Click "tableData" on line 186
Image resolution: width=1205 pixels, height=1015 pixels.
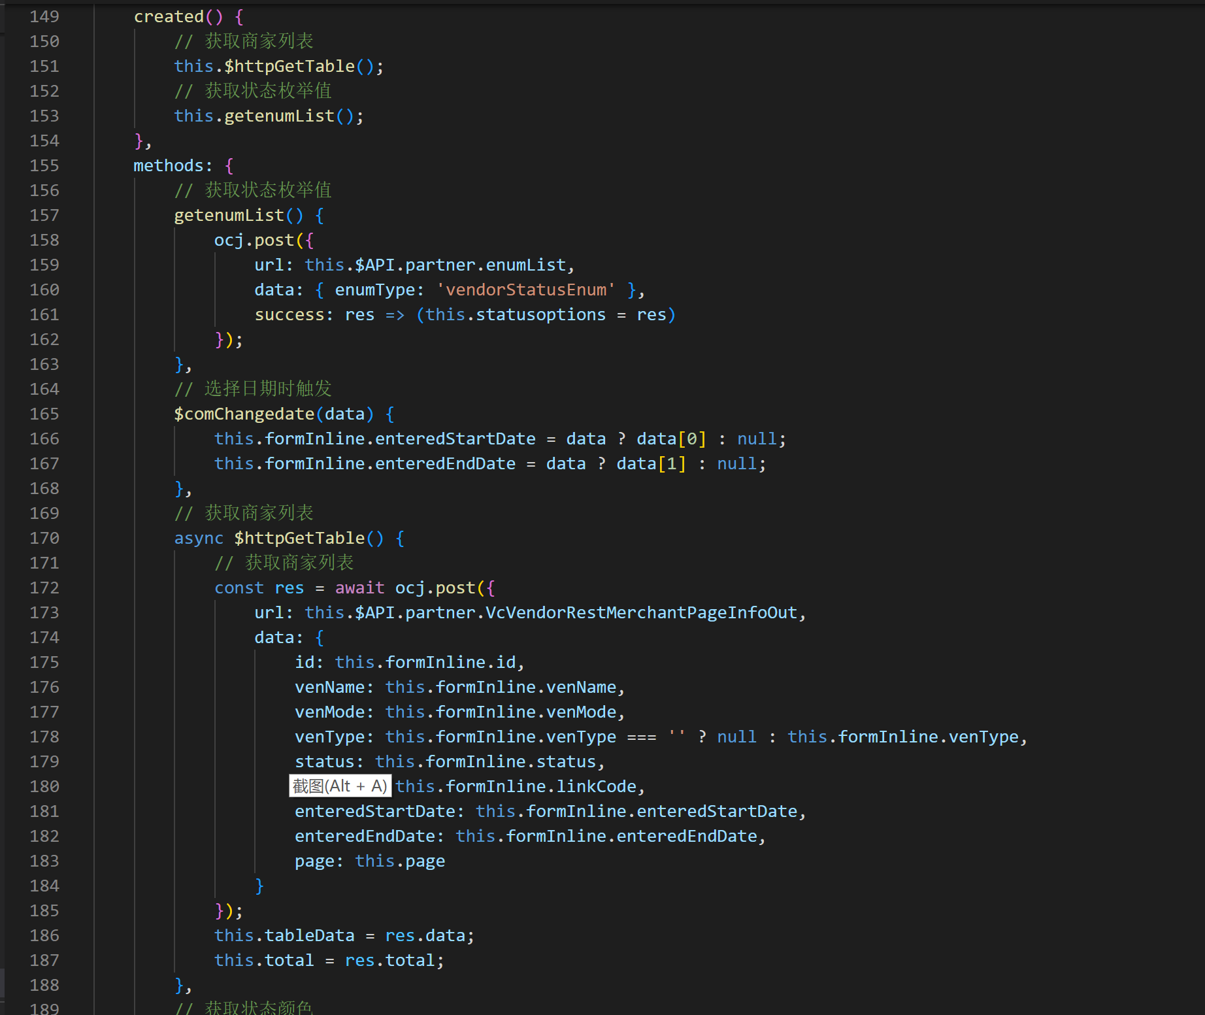310,935
